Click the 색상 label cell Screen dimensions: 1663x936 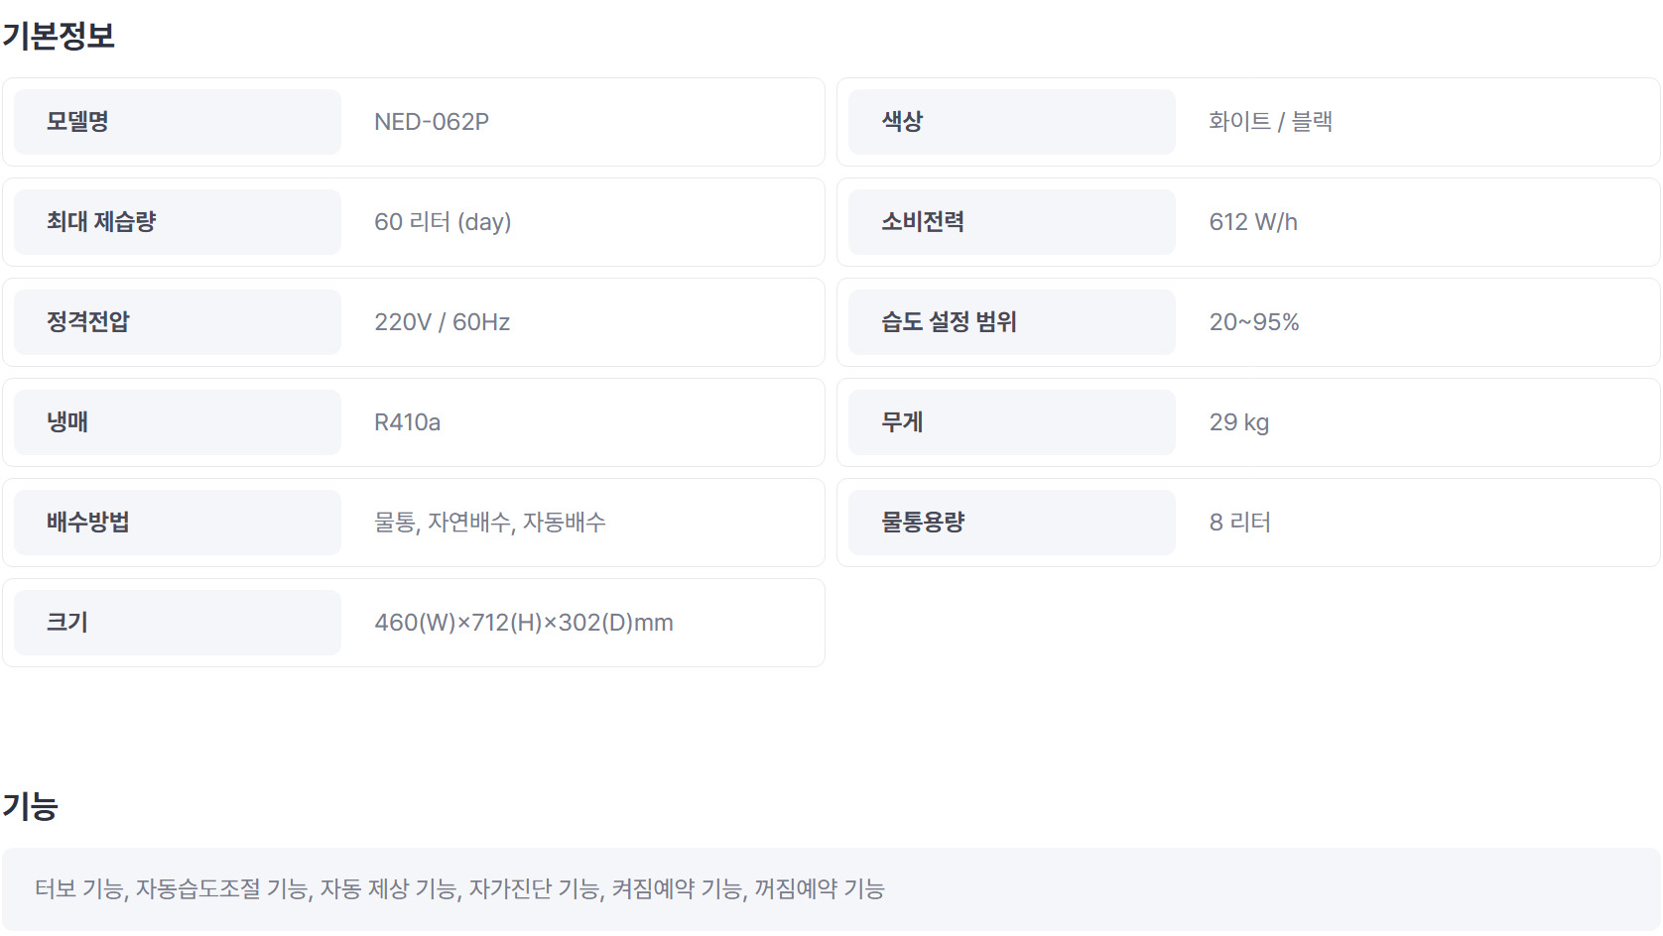click(x=1012, y=122)
